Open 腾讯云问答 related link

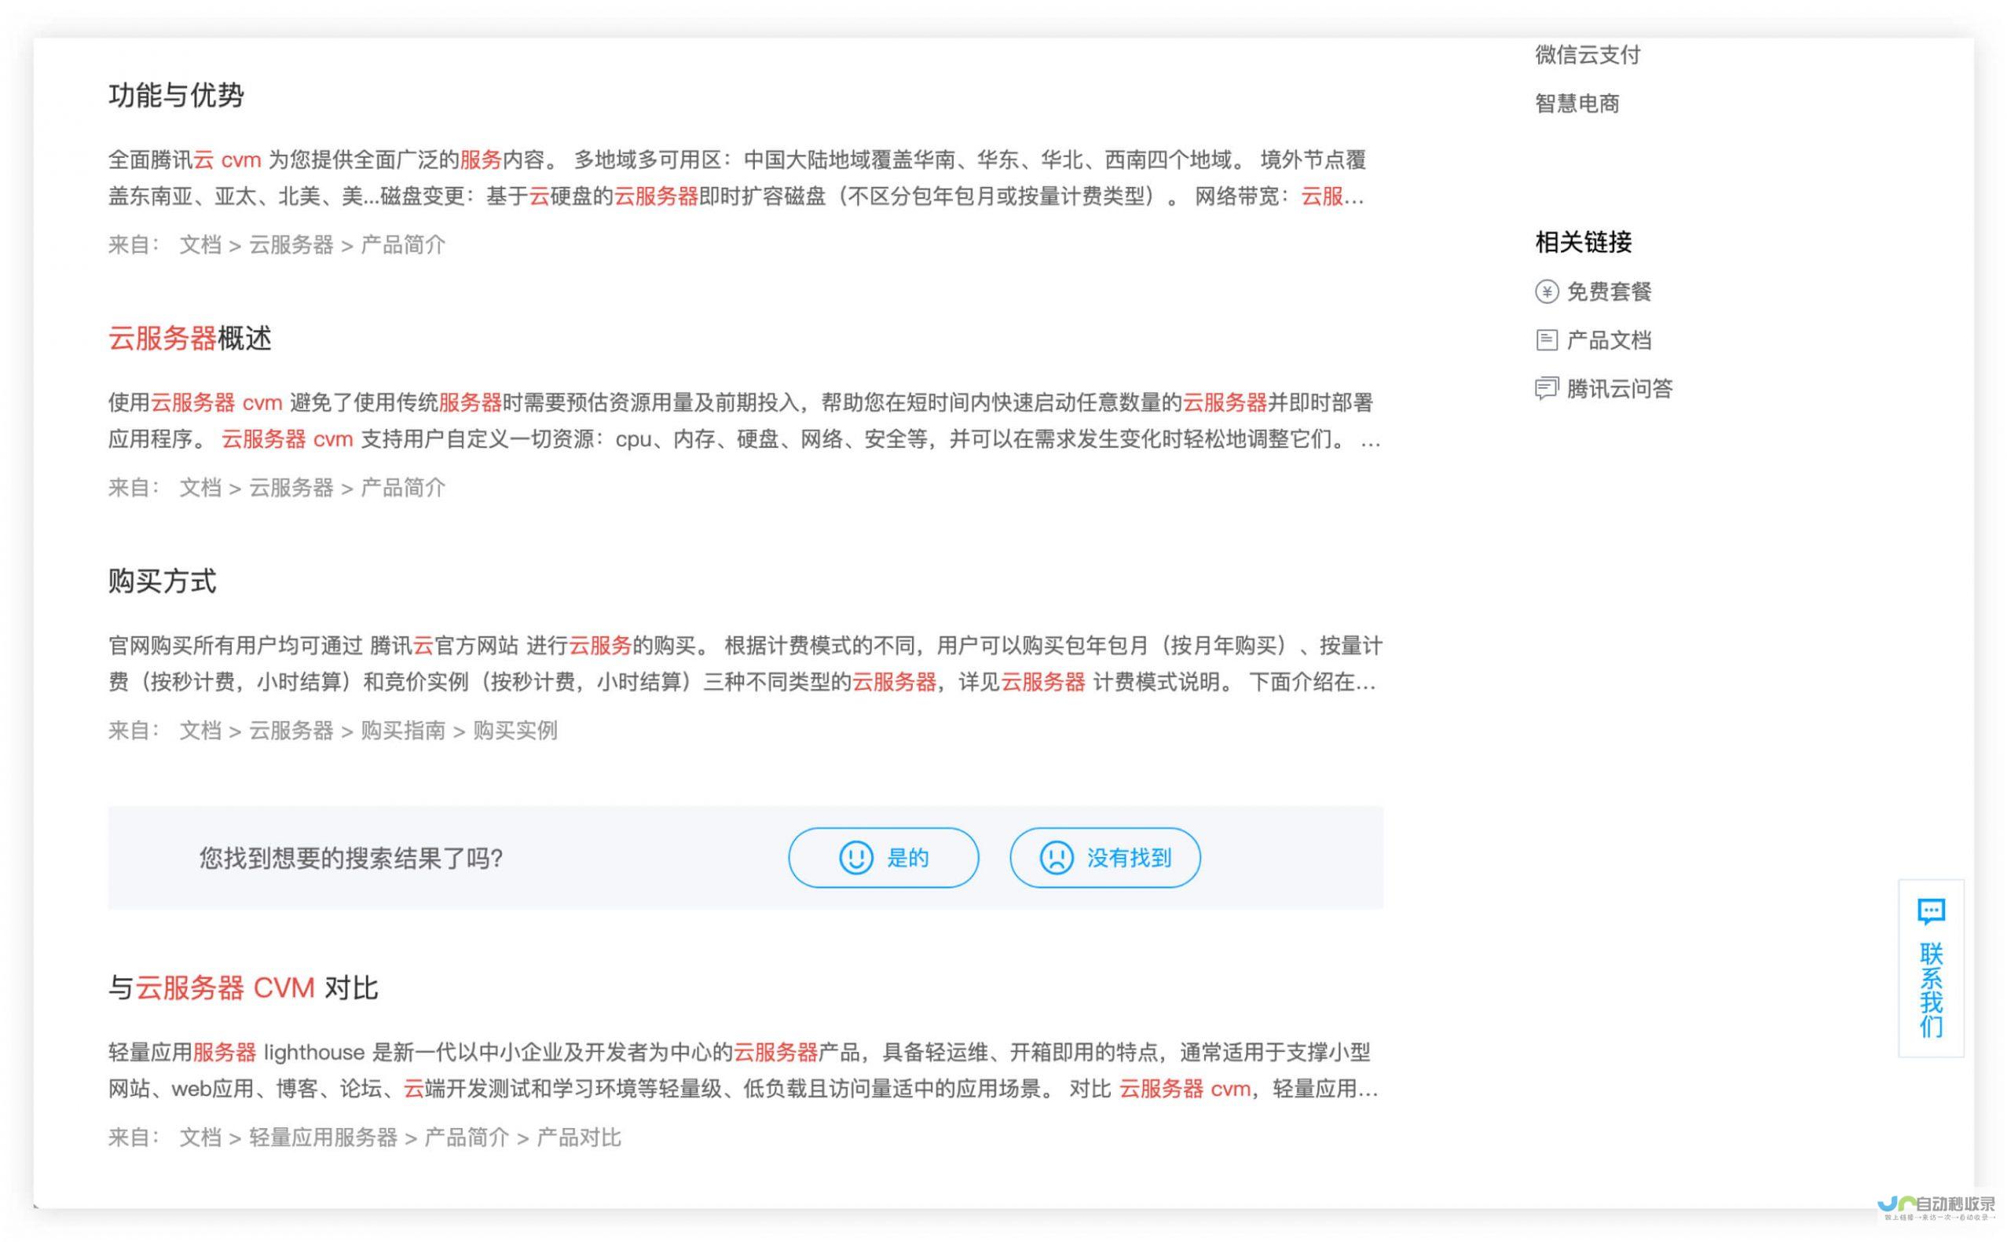(x=1619, y=389)
